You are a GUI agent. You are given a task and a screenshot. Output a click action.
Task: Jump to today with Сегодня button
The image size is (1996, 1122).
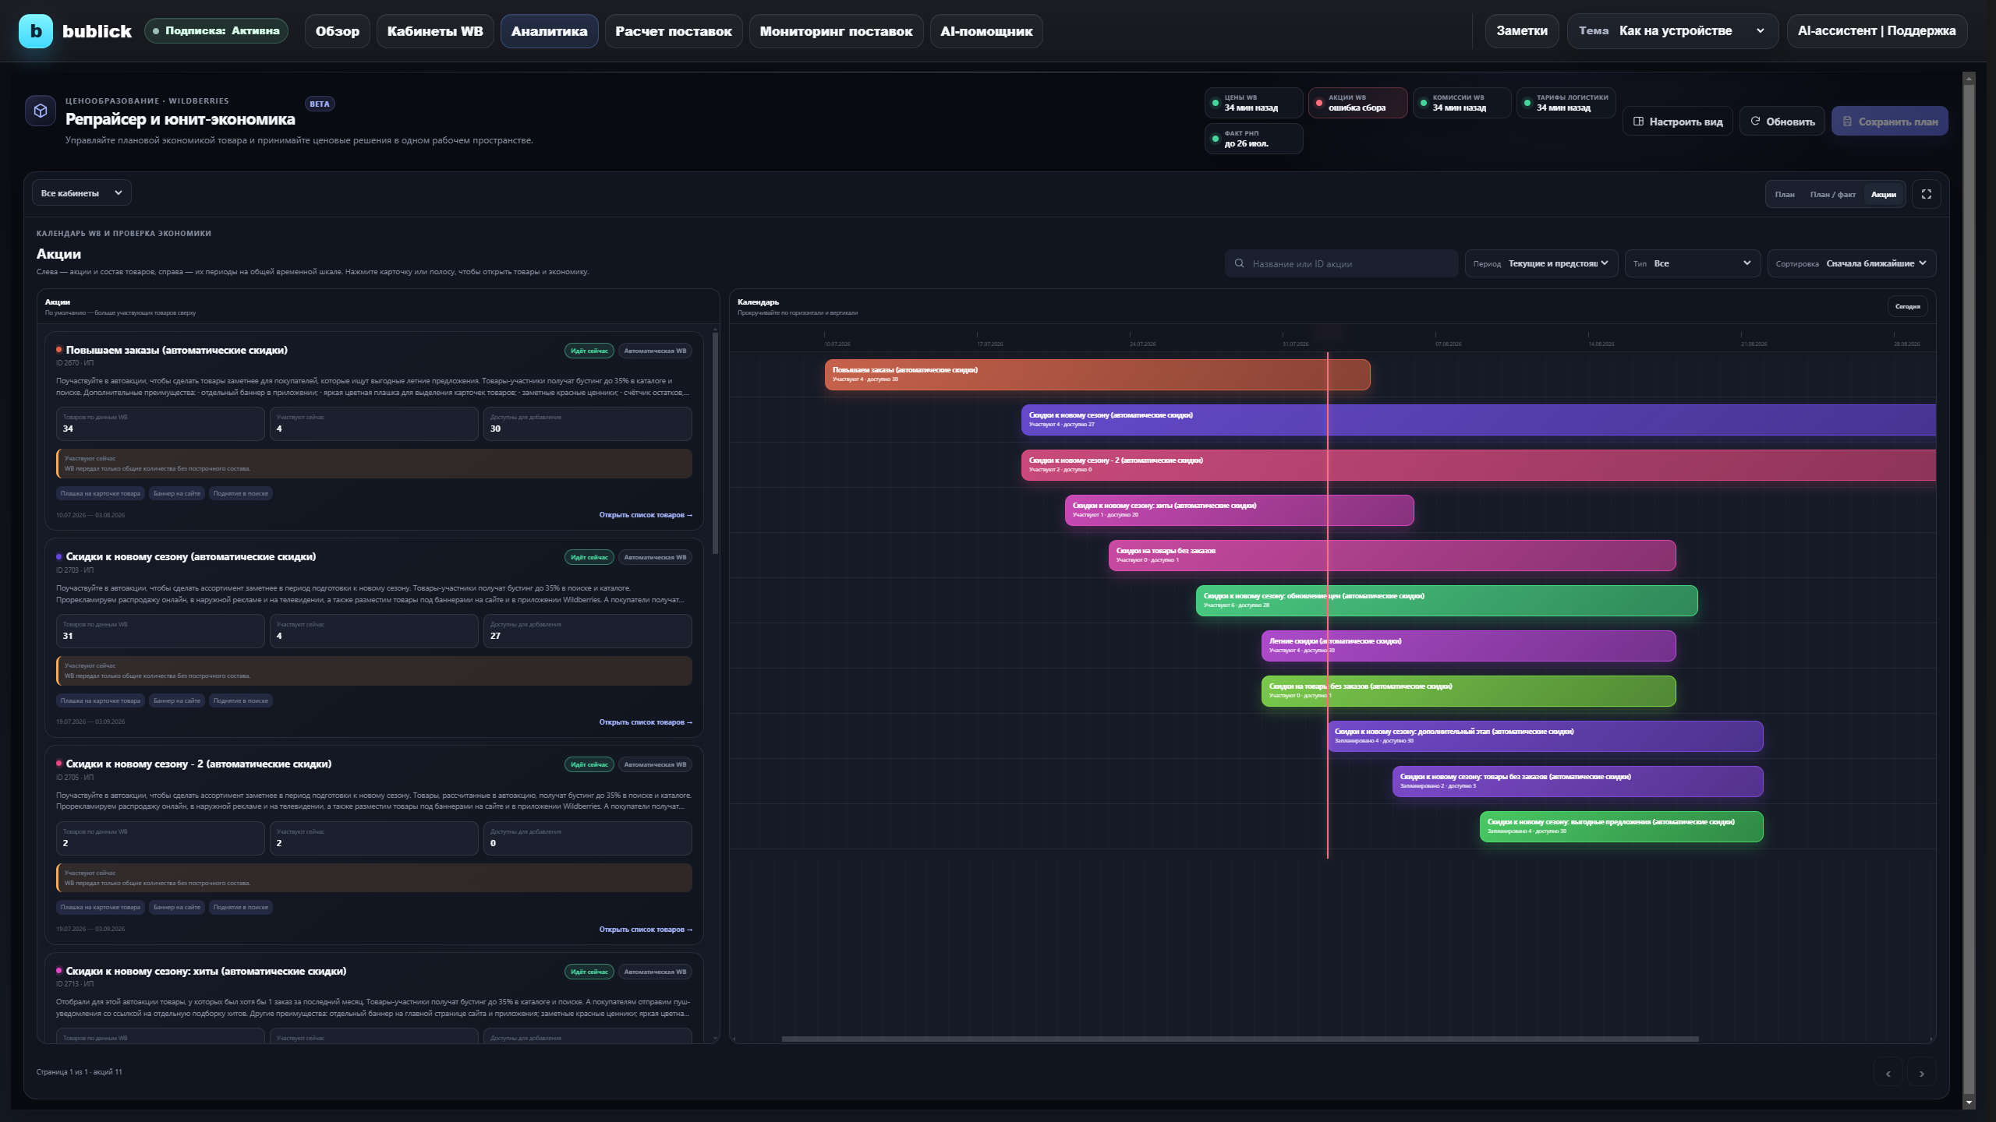pyautogui.click(x=1907, y=306)
